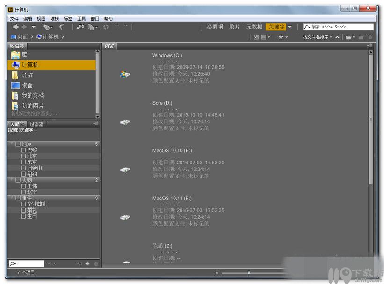
Task: Check the 纽约 keyword checkbox
Action: point(23,174)
